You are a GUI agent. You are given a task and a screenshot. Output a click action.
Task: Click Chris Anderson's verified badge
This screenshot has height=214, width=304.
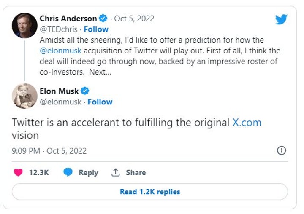103,19
